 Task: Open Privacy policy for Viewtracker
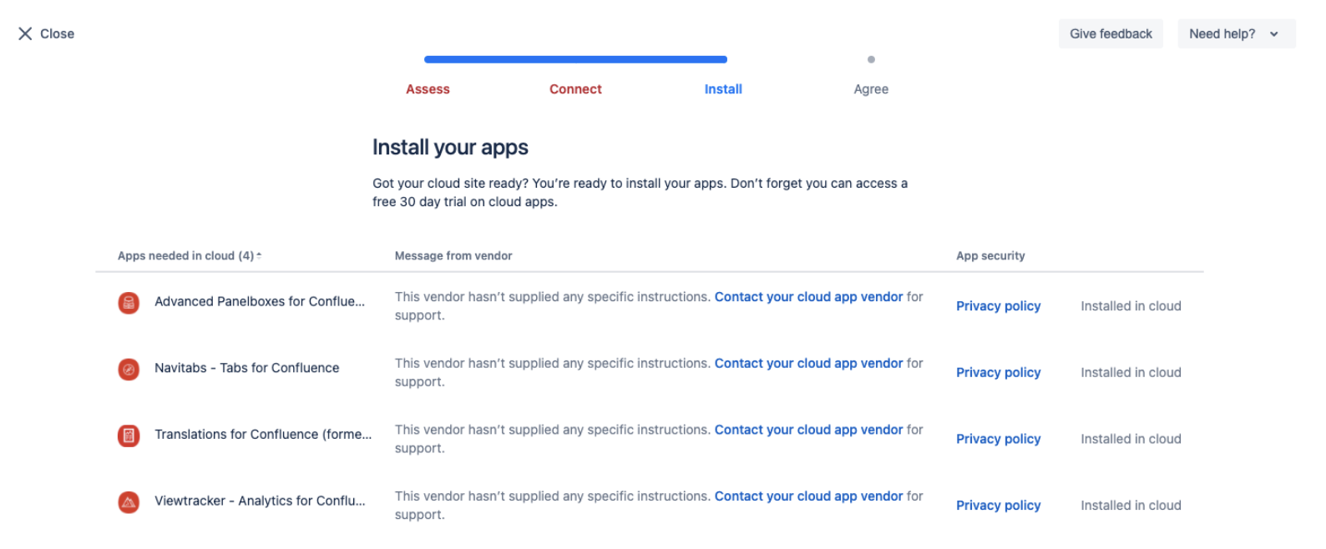(998, 506)
